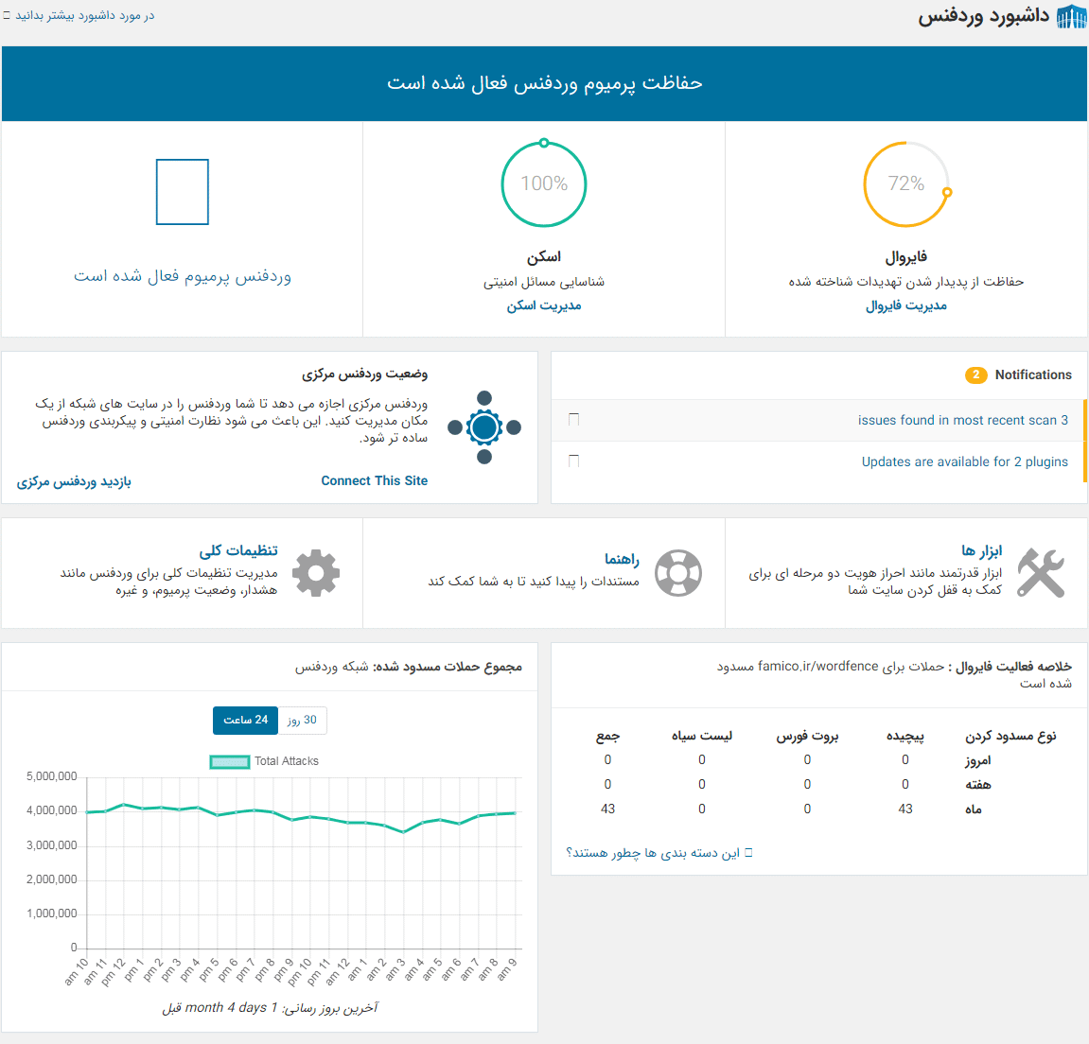Click the Firewall 72% status circle
This screenshot has height=1044, width=1089.
(906, 184)
